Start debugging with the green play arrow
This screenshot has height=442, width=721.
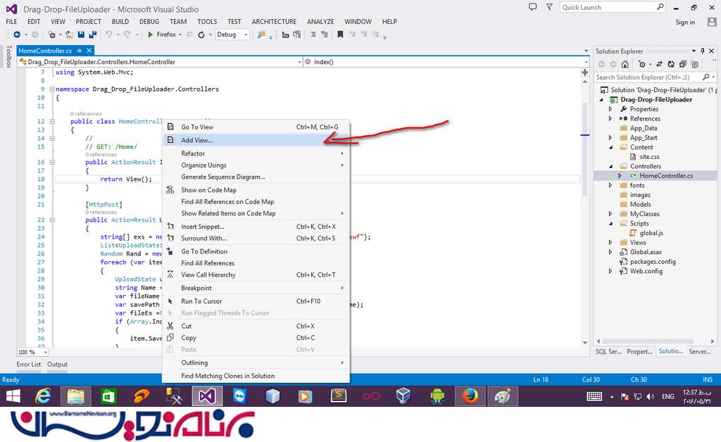pos(151,34)
